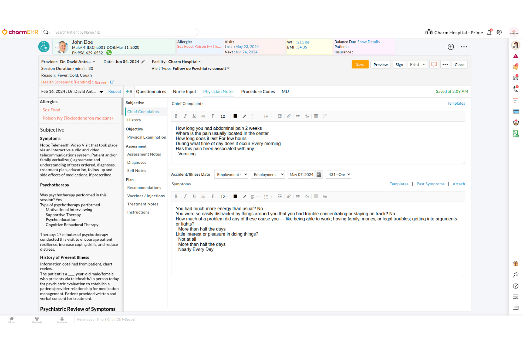Open phone calls icon in right sidebar

[x=516, y=89]
